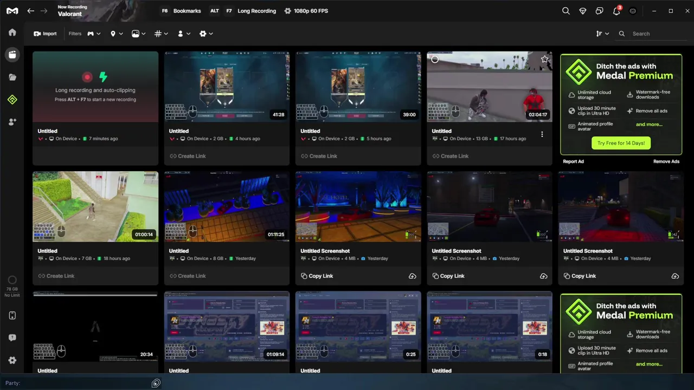Expand the media type image filter

139,34
